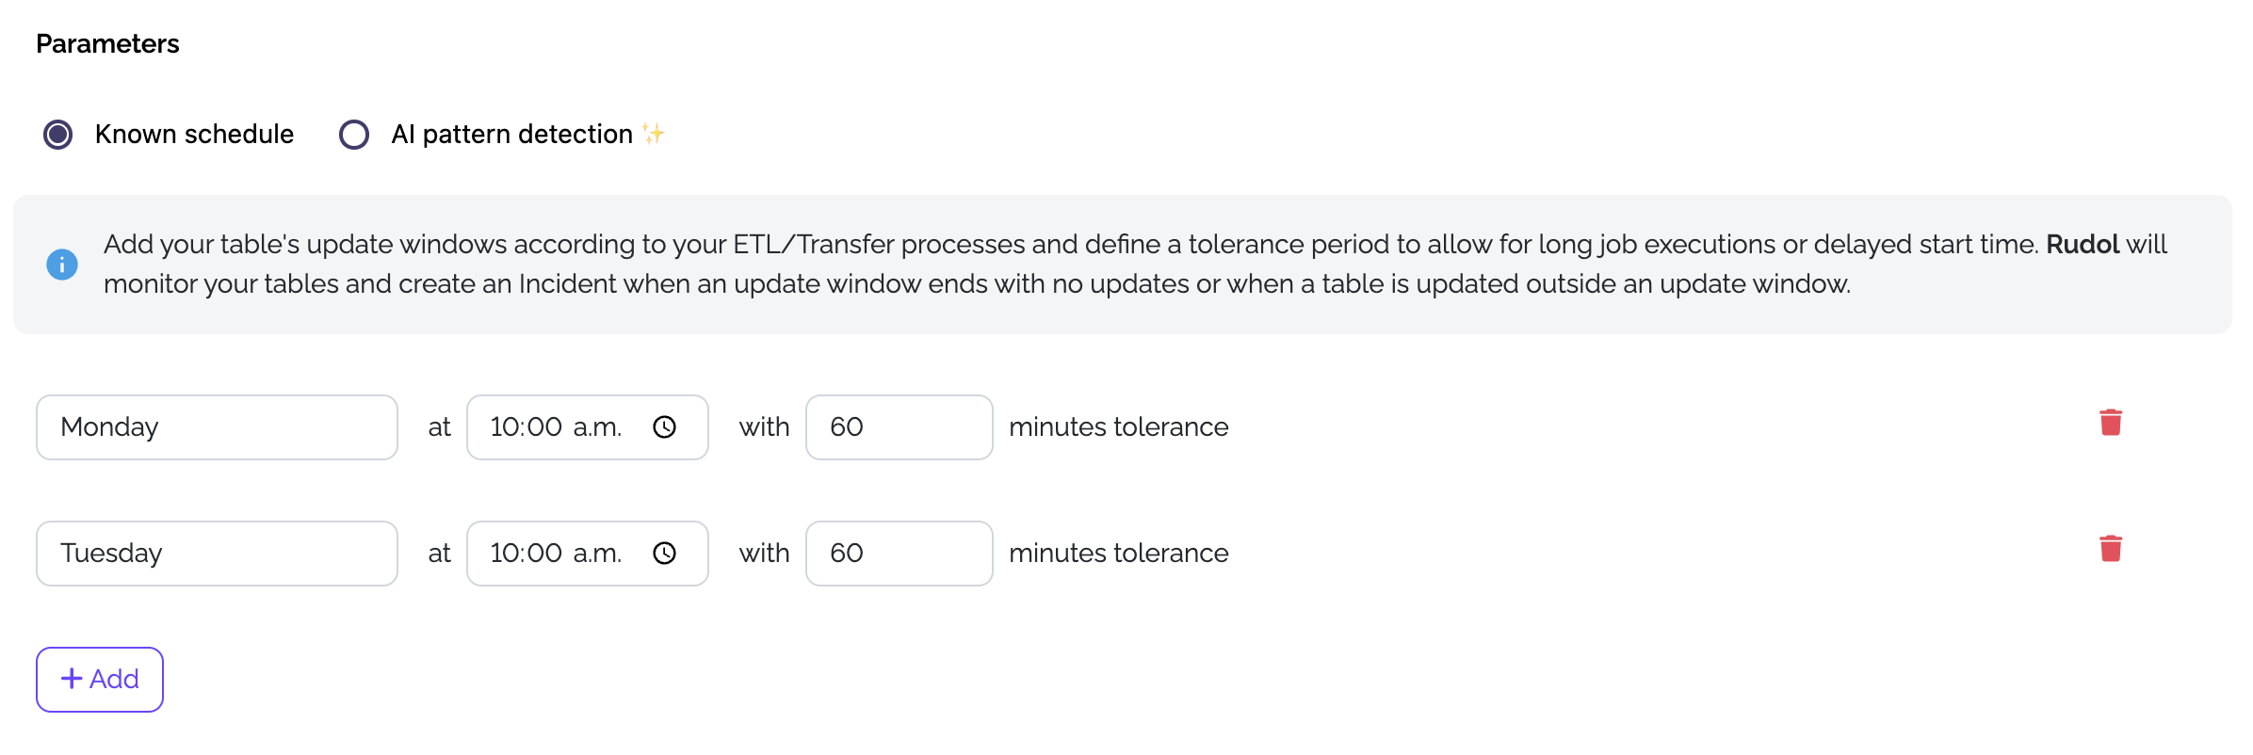The image size is (2253, 755).
Task: Open time picker clock icon in Monday row
Action: [664, 427]
